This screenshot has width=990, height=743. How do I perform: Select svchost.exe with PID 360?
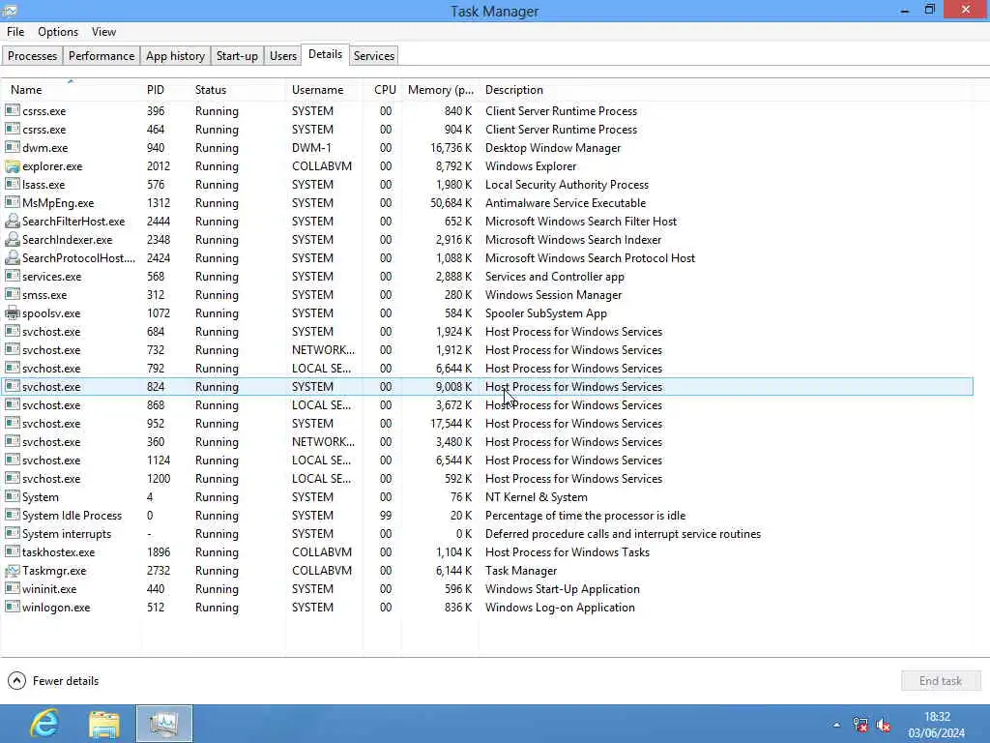[487, 441]
